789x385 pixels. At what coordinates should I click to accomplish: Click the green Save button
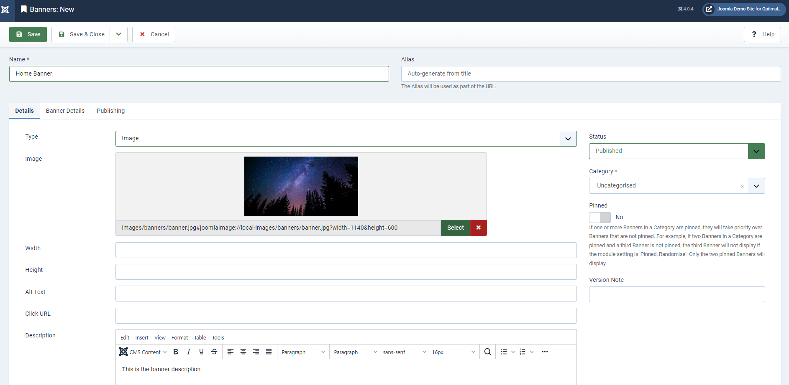point(28,34)
